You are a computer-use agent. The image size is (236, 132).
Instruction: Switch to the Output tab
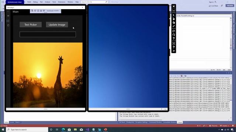tap(180, 122)
